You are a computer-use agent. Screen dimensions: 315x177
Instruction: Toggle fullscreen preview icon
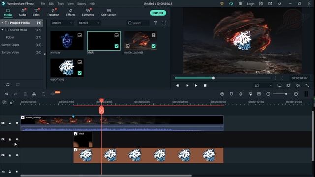coord(307,85)
